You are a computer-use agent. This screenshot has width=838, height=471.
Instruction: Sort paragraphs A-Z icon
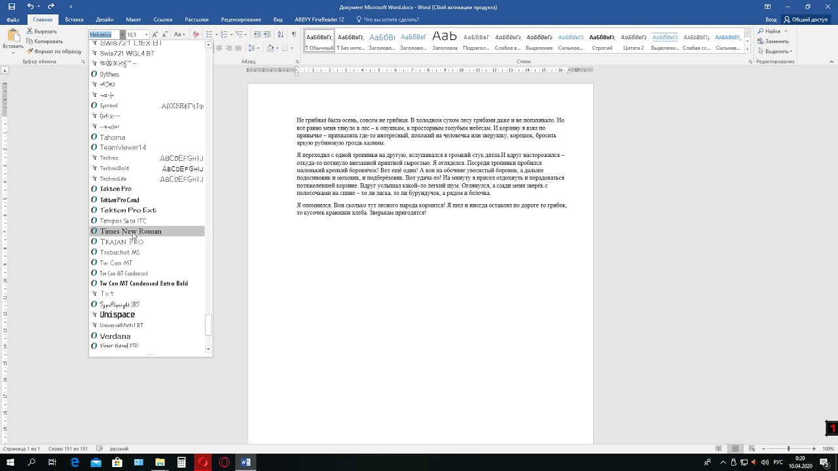pyautogui.click(x=281, y=35)
